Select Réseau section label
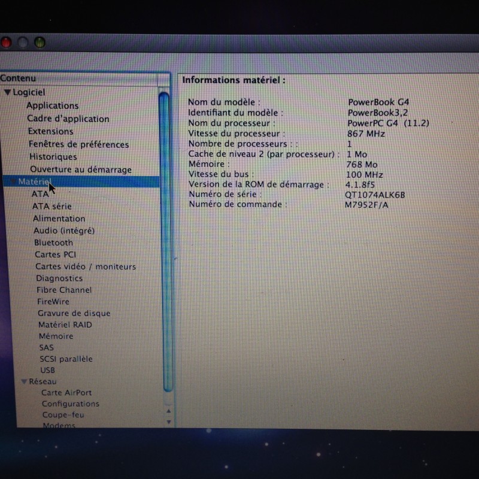This screenshot has height=479, width=479. [x=43, y=381]
